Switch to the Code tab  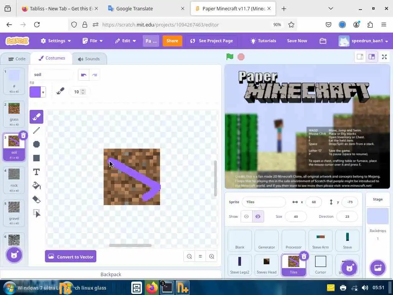pyautogui.click(x=17, y=59)
